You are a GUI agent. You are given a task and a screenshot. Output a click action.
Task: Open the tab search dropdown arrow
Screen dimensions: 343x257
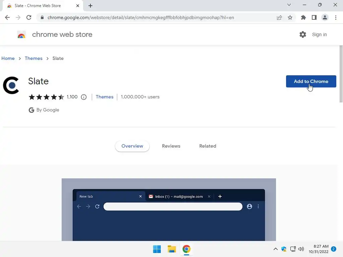point(289,5)
